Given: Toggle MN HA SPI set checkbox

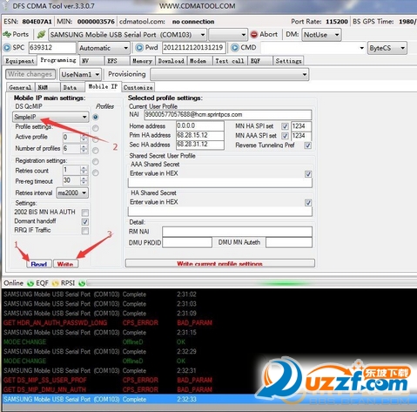Looking at the screenshot, I should coord(285,126).
